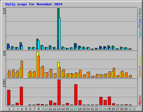Screen dimensions: 143x112
Task: Click green day label 30 on the x-axis
Action: click(x=130, y=109)
